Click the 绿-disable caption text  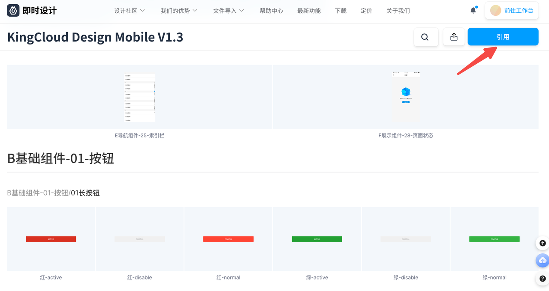click(406, 277)
